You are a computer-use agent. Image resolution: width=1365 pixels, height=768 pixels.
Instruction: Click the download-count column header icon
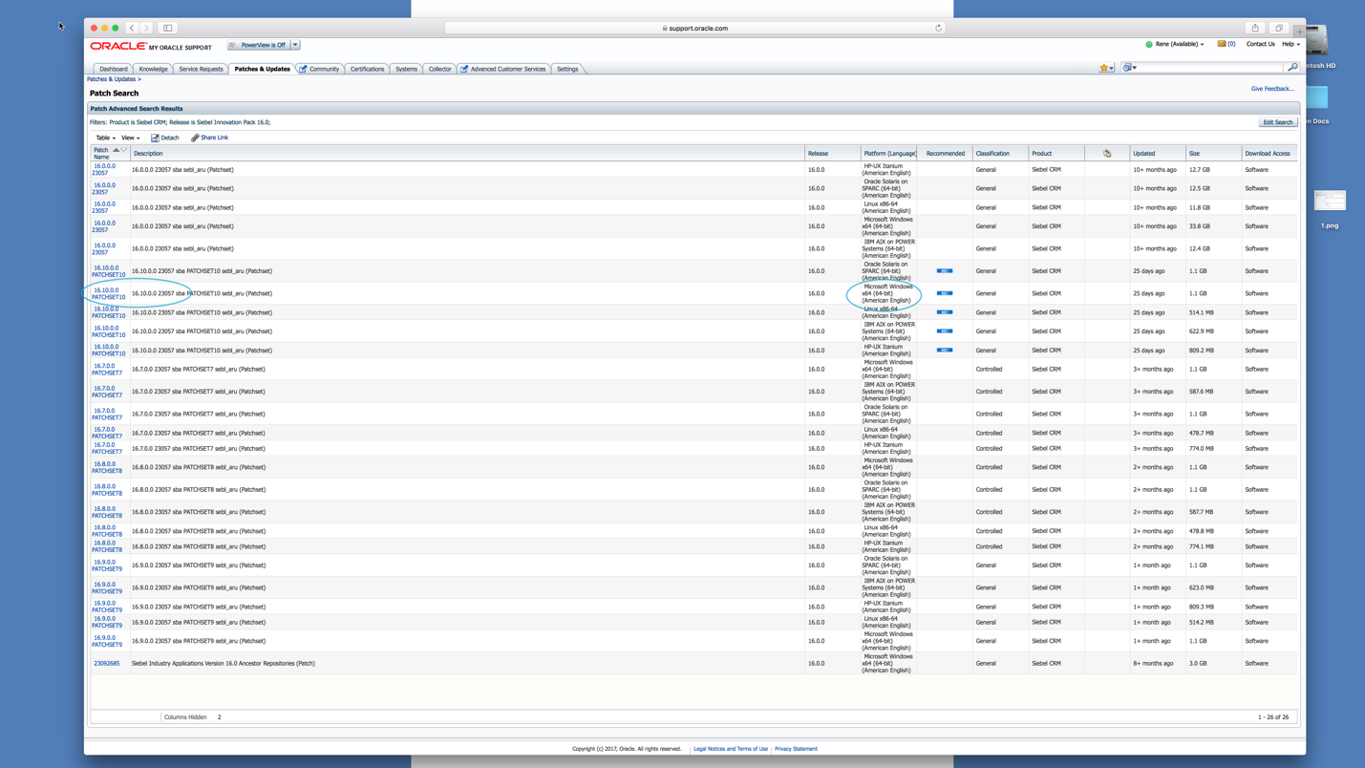pos(1107,153)
